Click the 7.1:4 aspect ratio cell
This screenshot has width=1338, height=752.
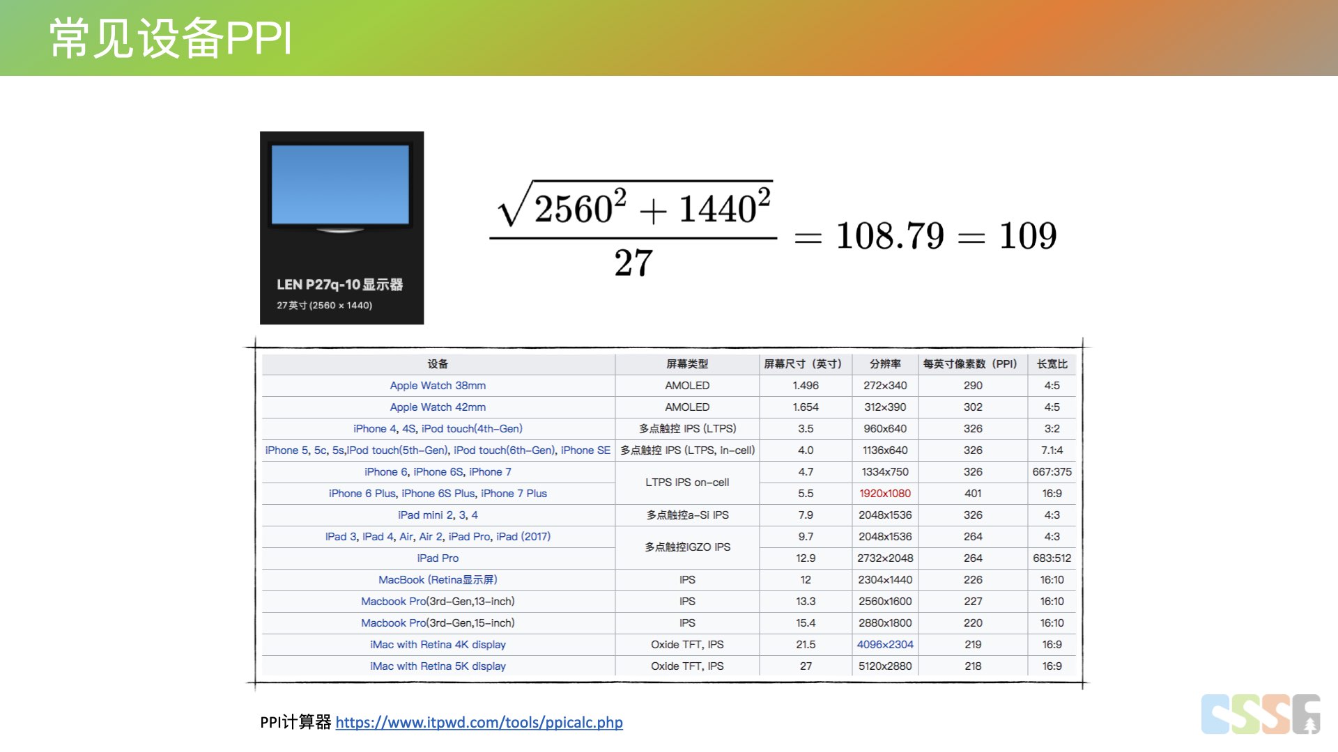coord(1052,451)
